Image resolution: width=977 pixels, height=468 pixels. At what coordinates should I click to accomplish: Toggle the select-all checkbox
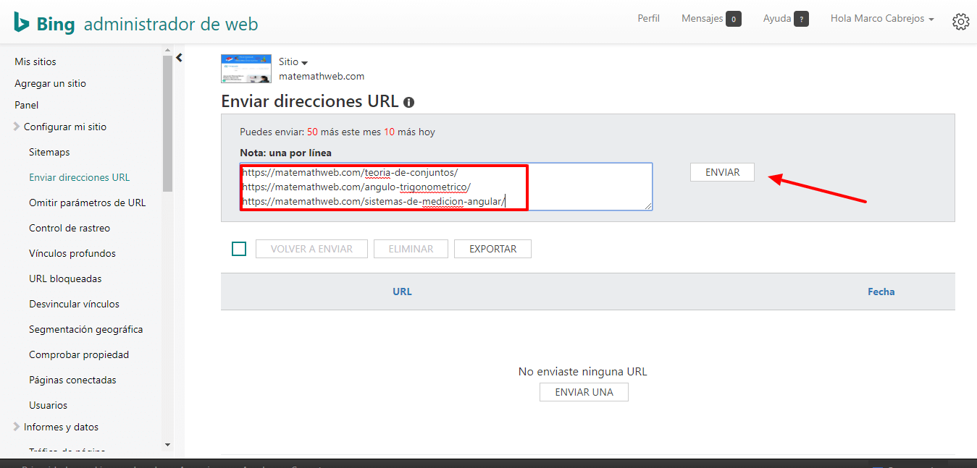(x=239, y=249)
